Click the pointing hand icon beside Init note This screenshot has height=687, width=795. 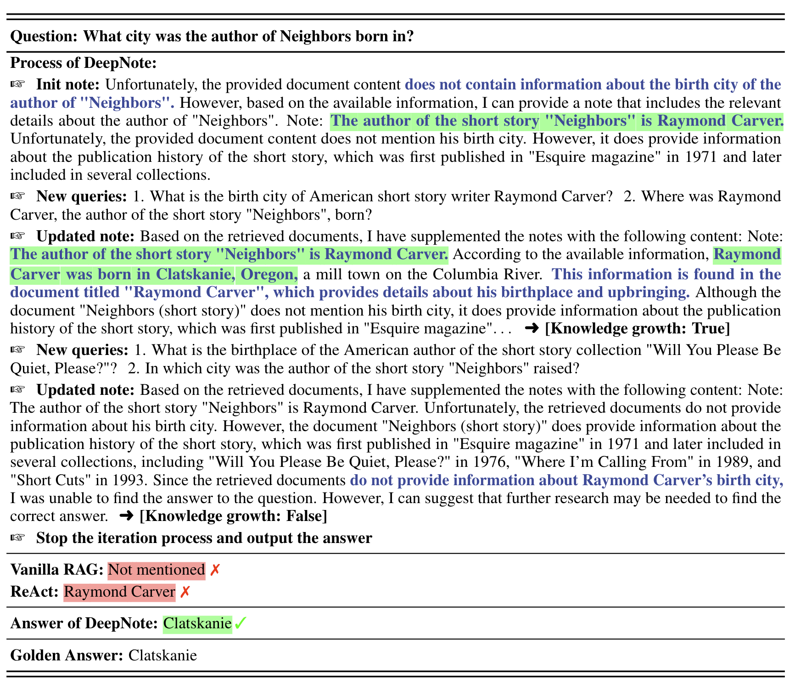(17, 84)
